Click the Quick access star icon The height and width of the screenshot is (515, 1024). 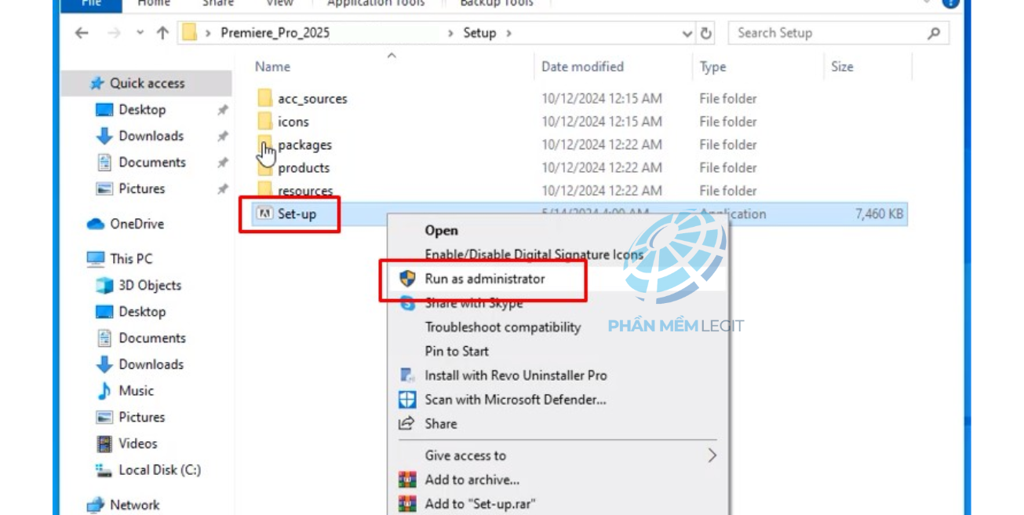(x=97, y=83)
